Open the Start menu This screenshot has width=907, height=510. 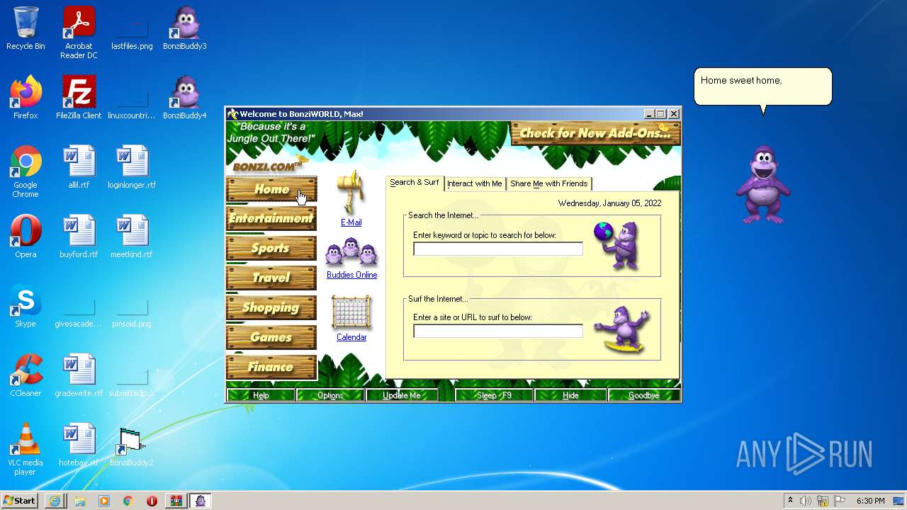[20, 501]
